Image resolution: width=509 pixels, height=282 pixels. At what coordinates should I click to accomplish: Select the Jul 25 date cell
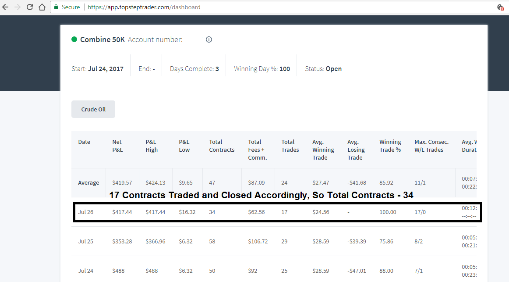coord(86,241)
